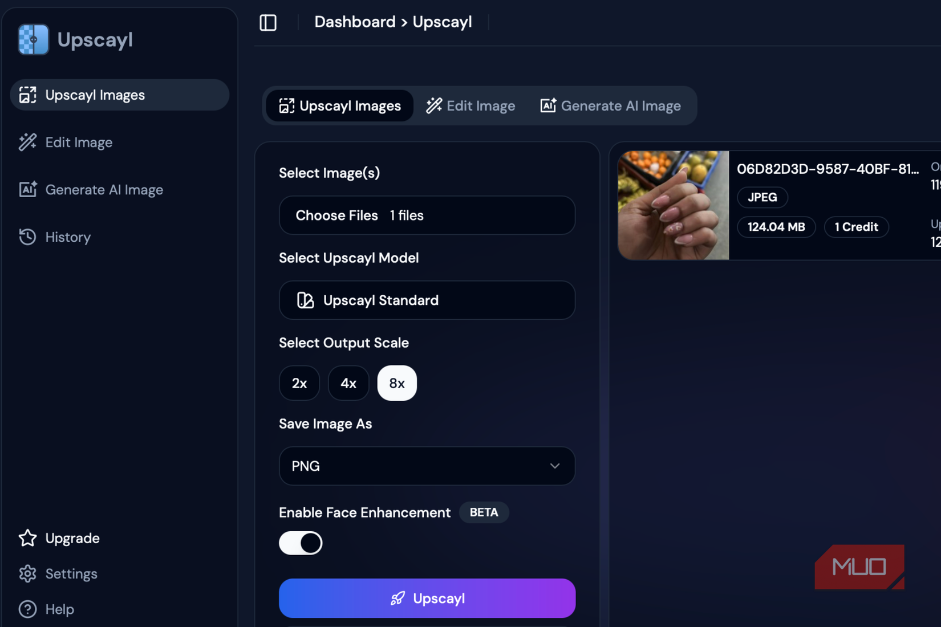Click the Upscayl app logo at top left
Screen dimensions: 941x627
click(x=33, y=39)
